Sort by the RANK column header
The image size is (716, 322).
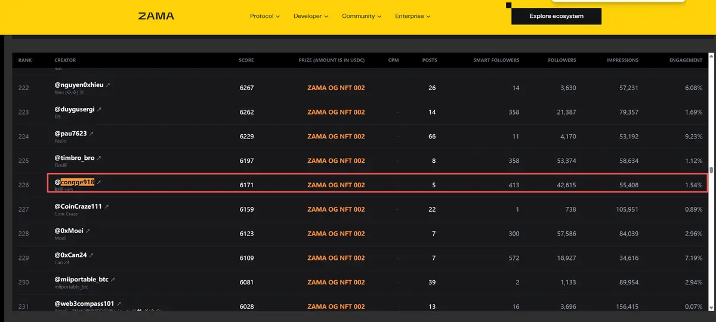pos(25,60)
